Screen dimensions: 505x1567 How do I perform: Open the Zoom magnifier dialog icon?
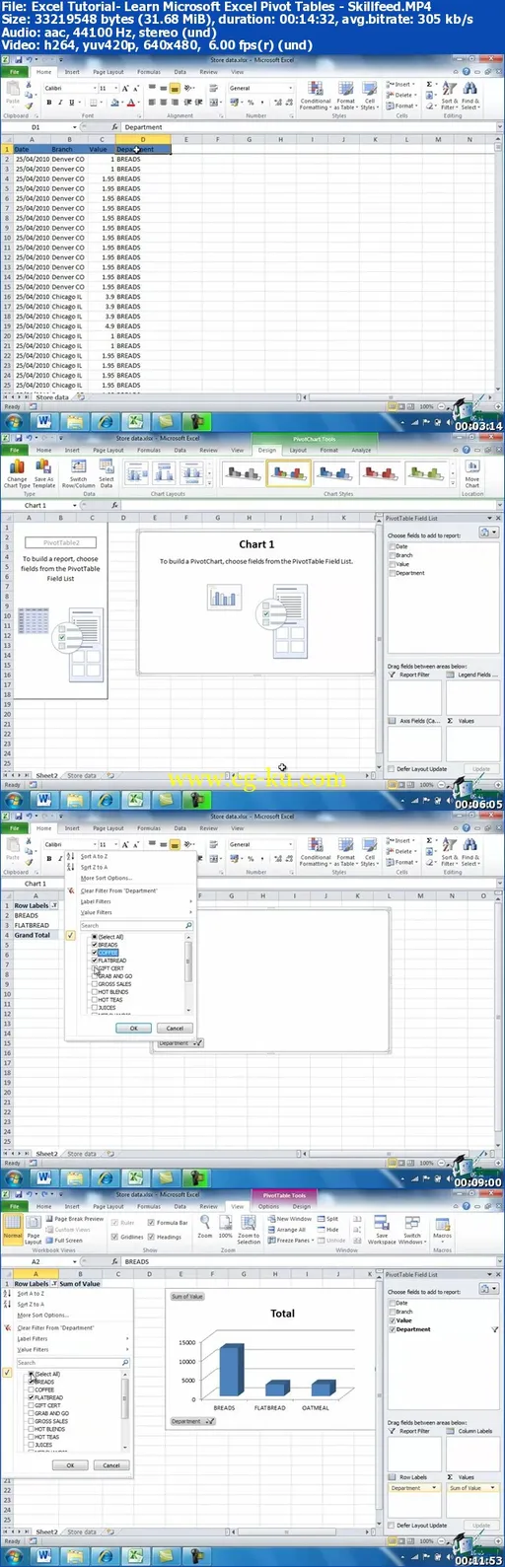[x=204, y=1226]
